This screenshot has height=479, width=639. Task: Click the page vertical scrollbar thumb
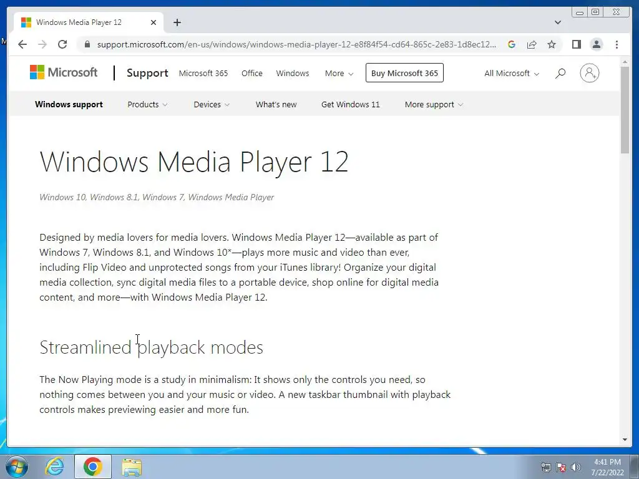click(625, 110)
